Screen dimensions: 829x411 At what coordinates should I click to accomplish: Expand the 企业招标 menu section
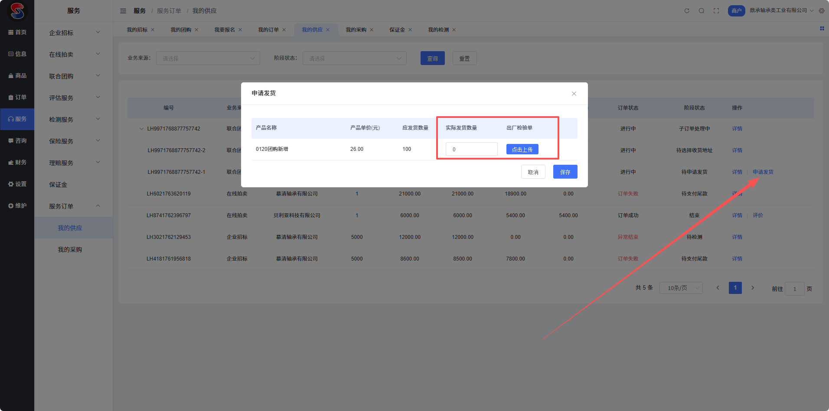click(74, 33)
